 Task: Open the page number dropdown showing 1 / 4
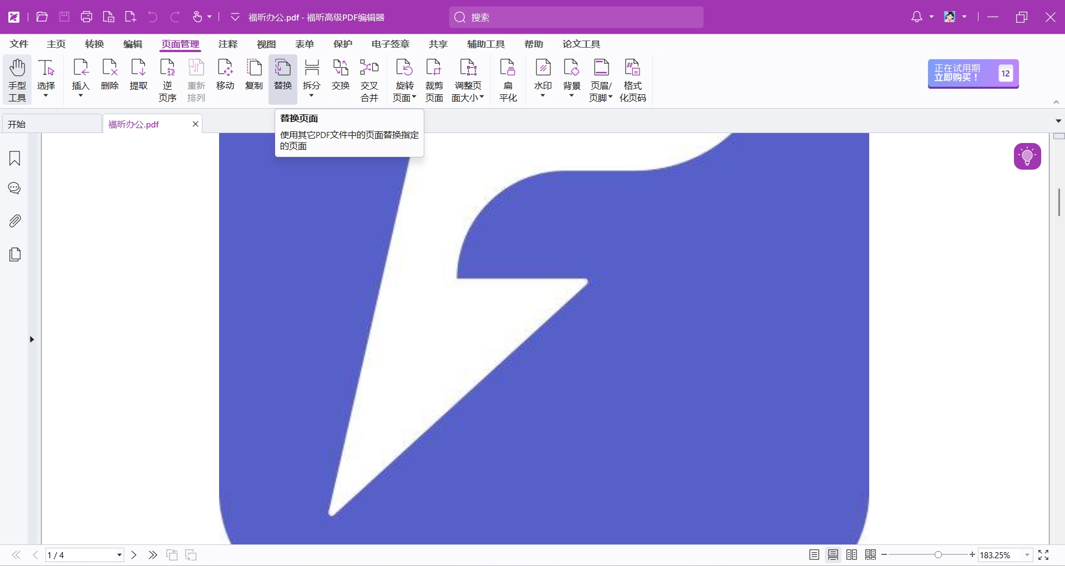[x=119, y=555]
